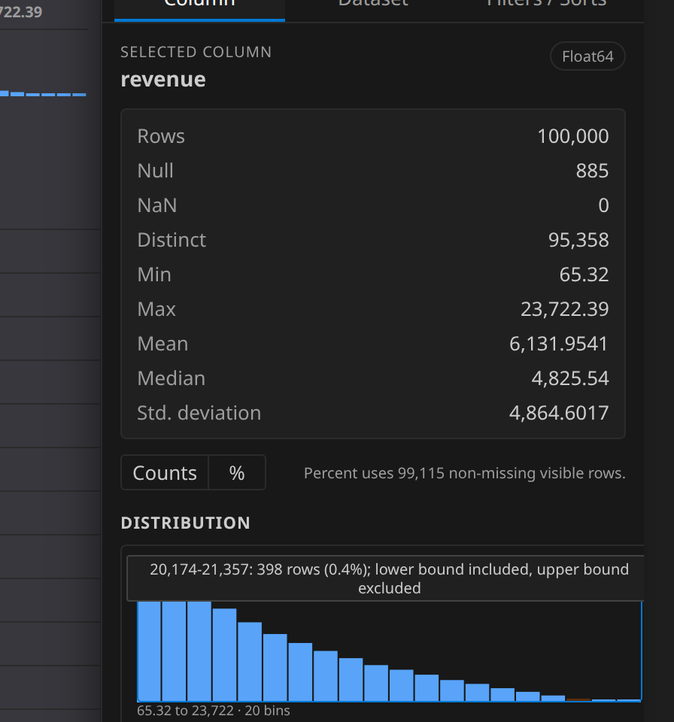This screenshot has height=722, width=674.
Task: Click the Distinct value 95,358
Action: pos(578,240)
